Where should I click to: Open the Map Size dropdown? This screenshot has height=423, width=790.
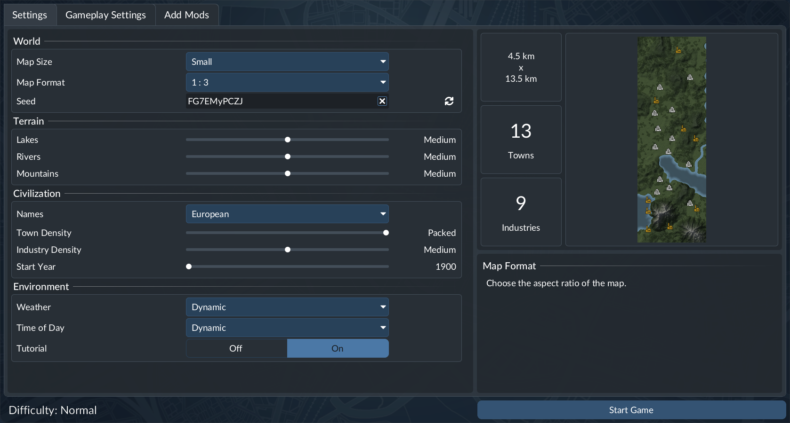pyautogui.click(x=287, y=62)
